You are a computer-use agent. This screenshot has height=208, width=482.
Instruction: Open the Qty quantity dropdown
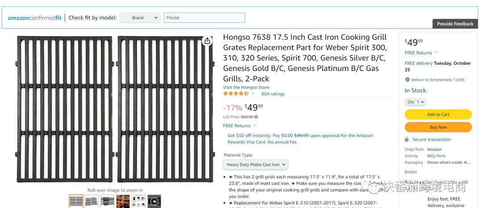[x=416, y=102]
